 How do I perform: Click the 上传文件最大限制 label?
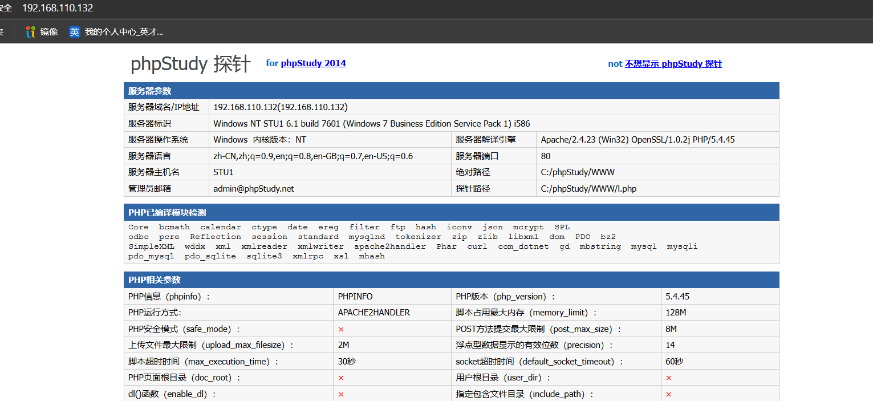click(211, 345)
